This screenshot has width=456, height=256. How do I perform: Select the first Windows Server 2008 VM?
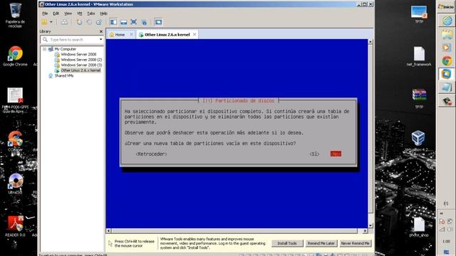click(x=78, y=54)
